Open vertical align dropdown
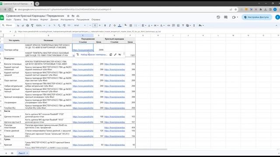Image resolution: width=280 pixels, height=157 pixels. [150, 25]
